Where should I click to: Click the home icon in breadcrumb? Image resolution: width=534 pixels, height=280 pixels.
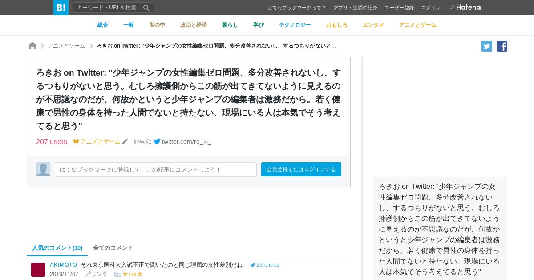[x=32, y=46]
